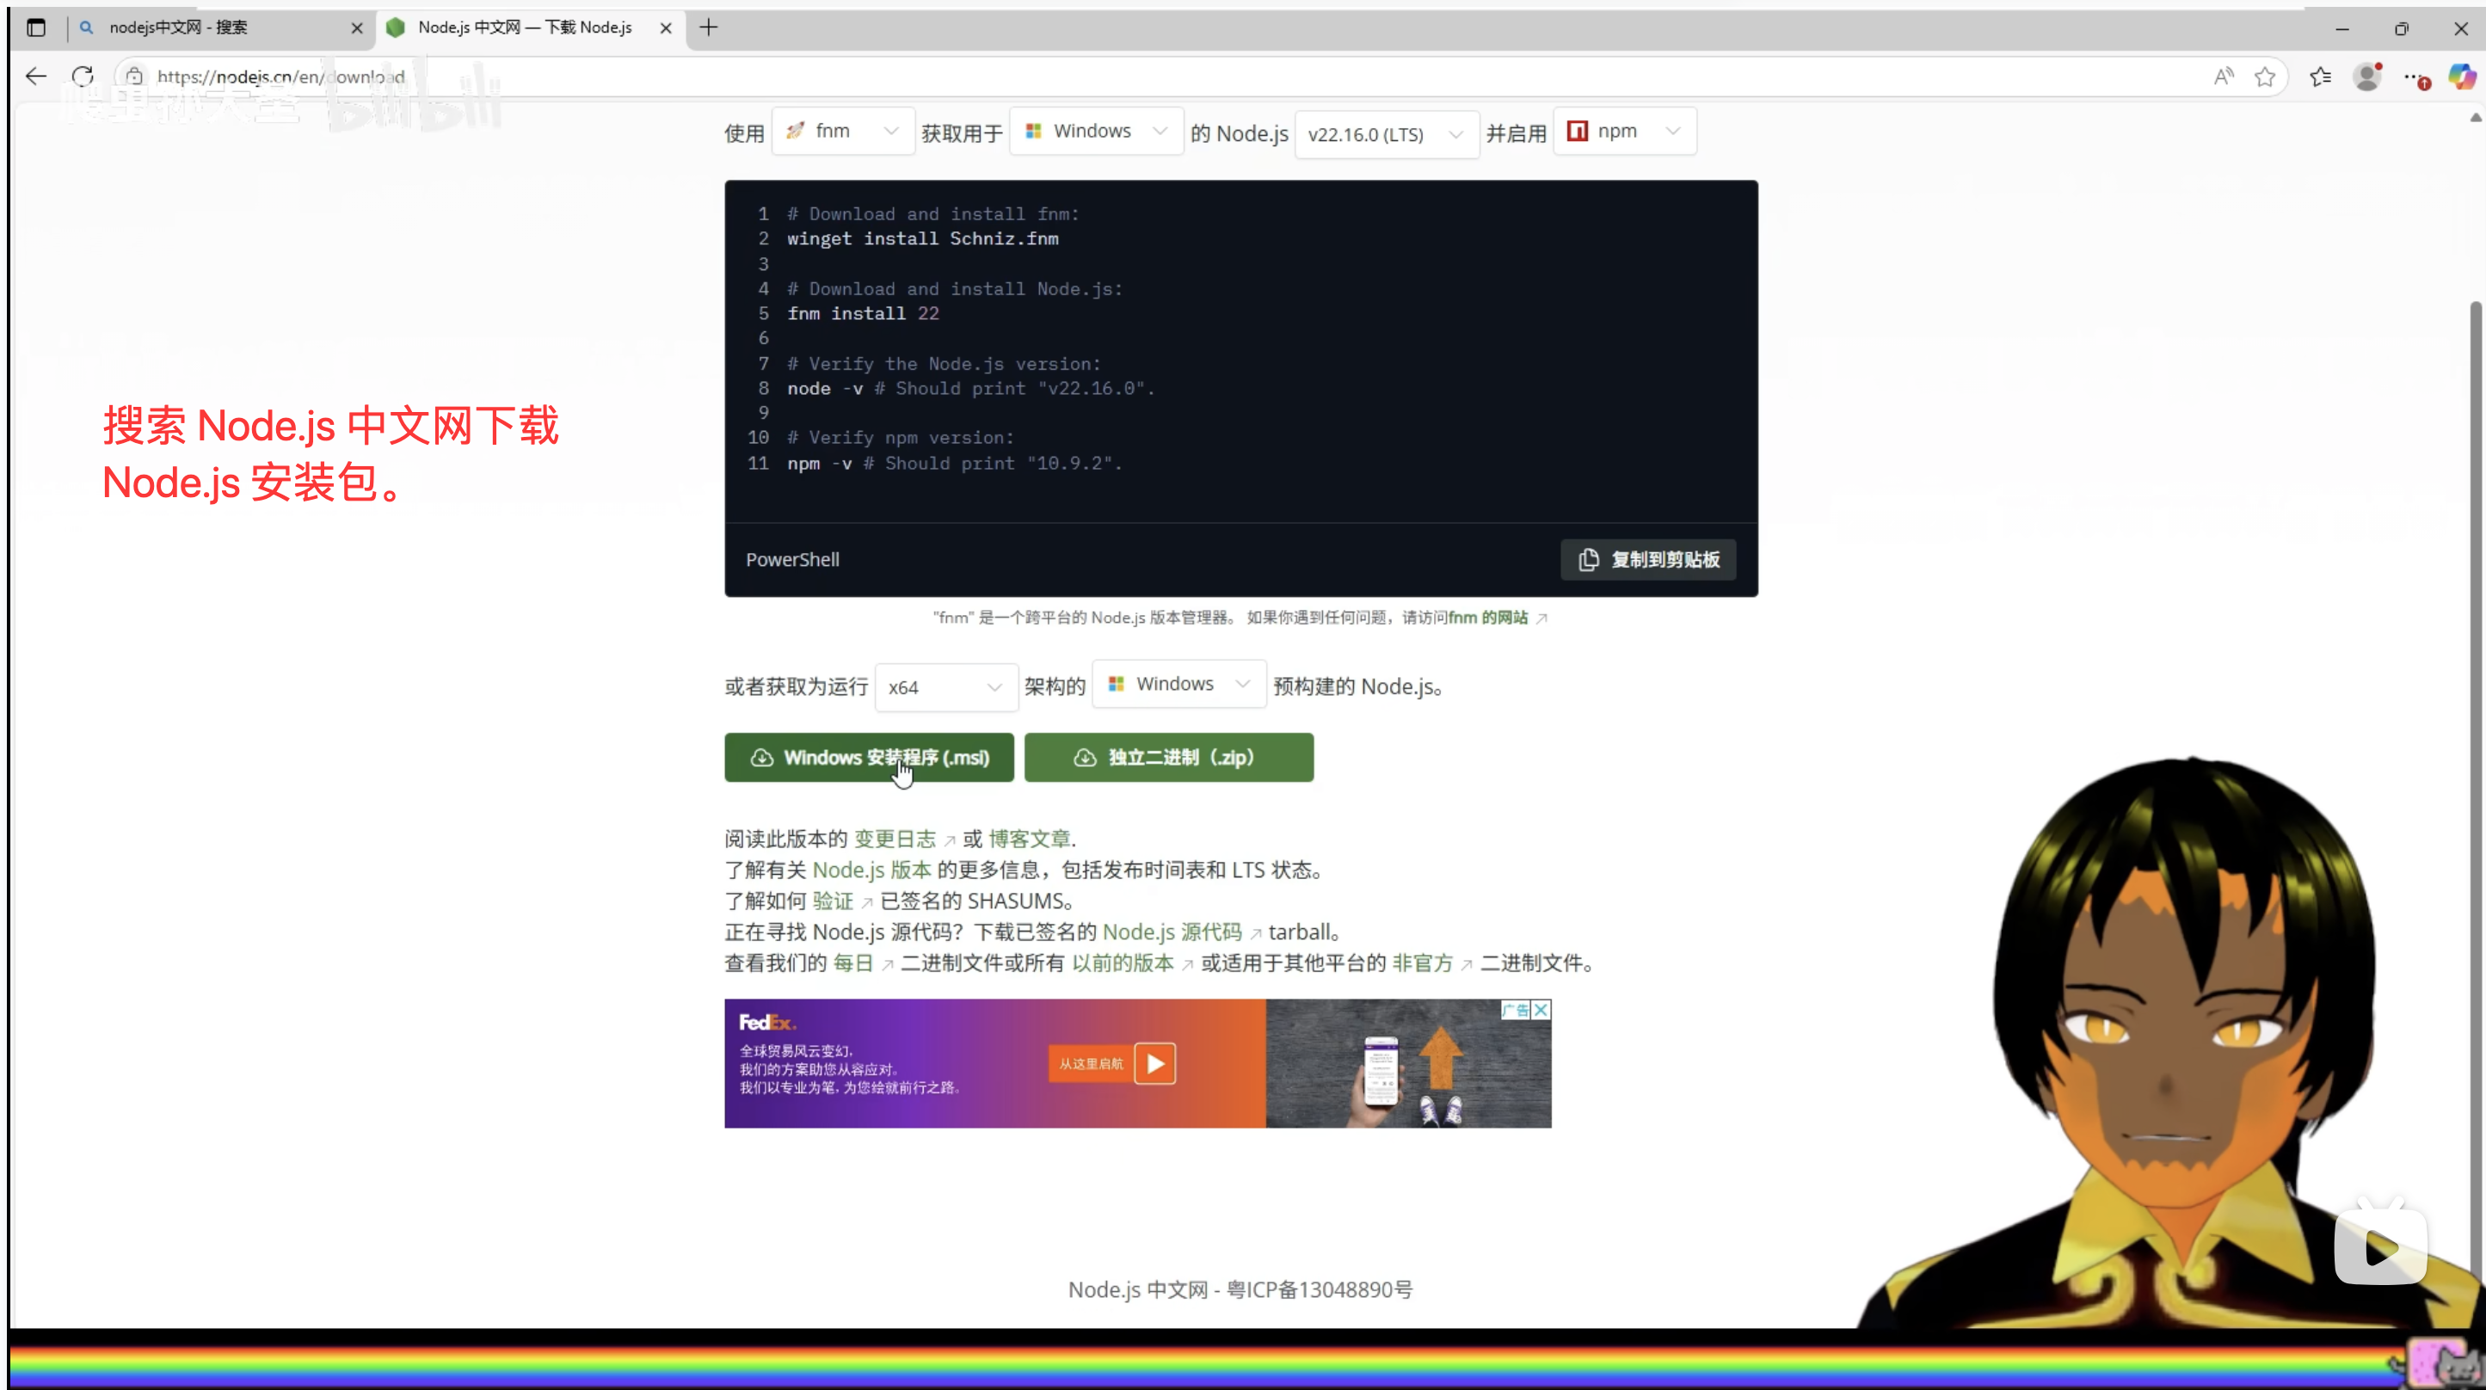Toggle Read aloud icon in address bar

(x=2224, y=77)
